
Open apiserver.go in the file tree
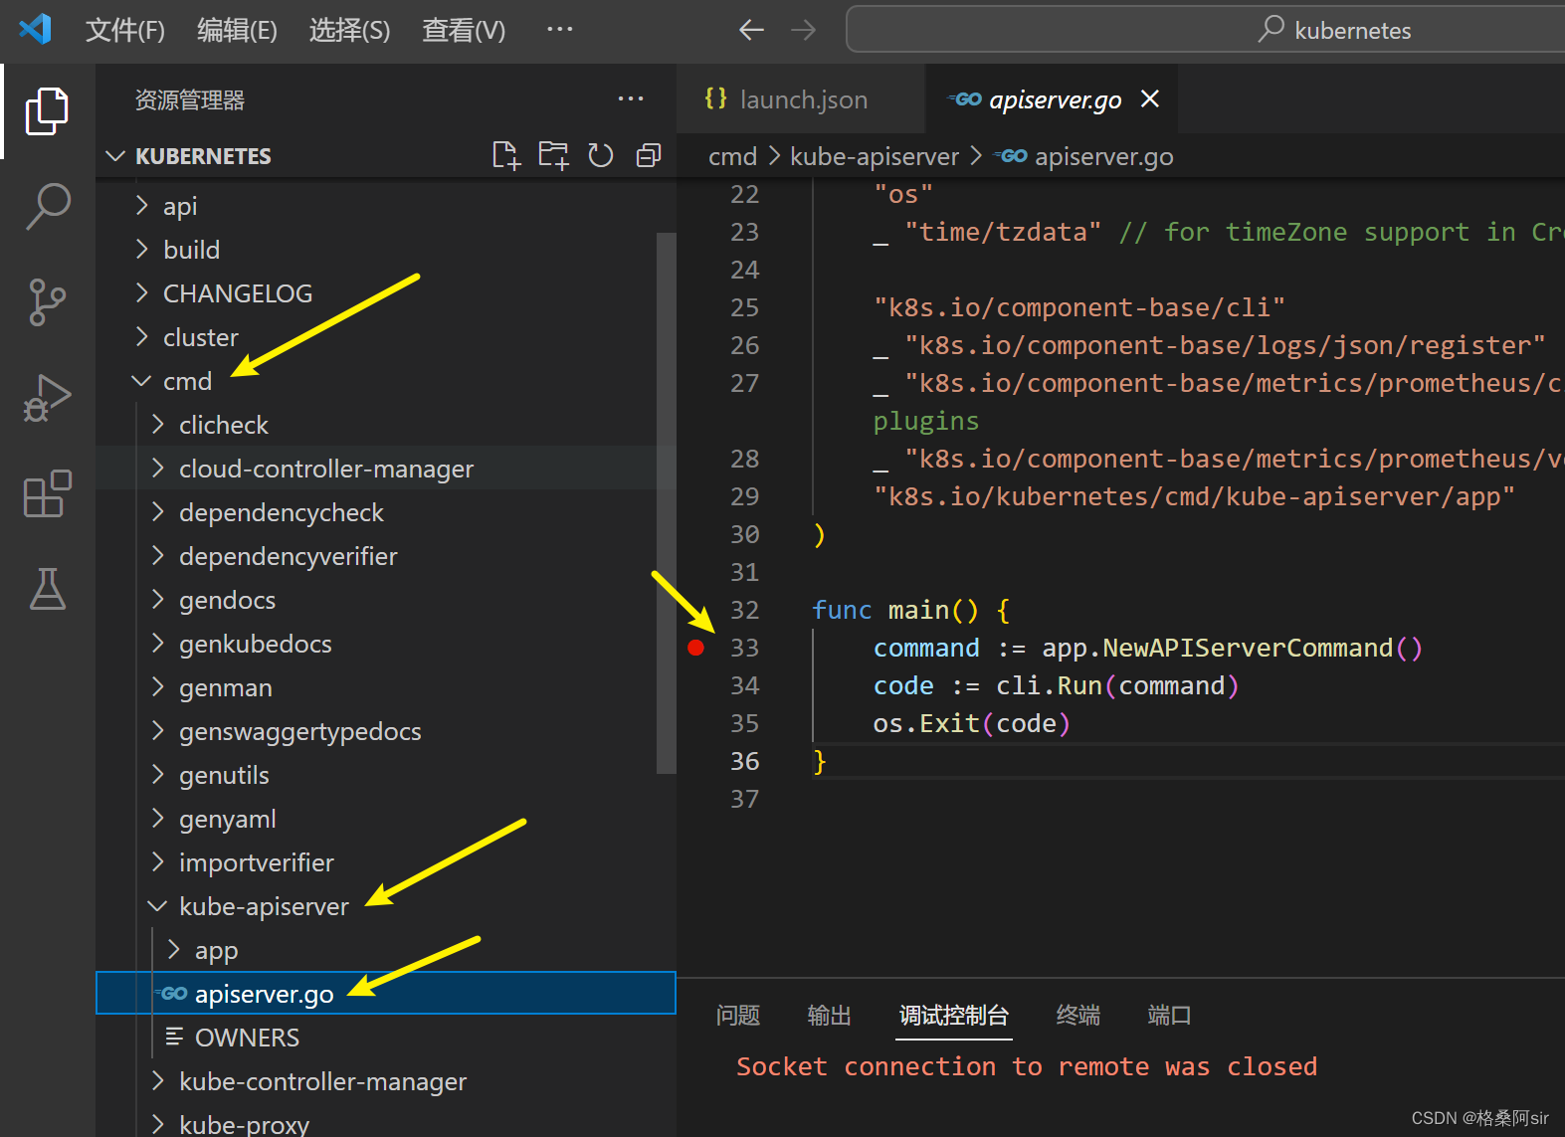tap(386, 994)
